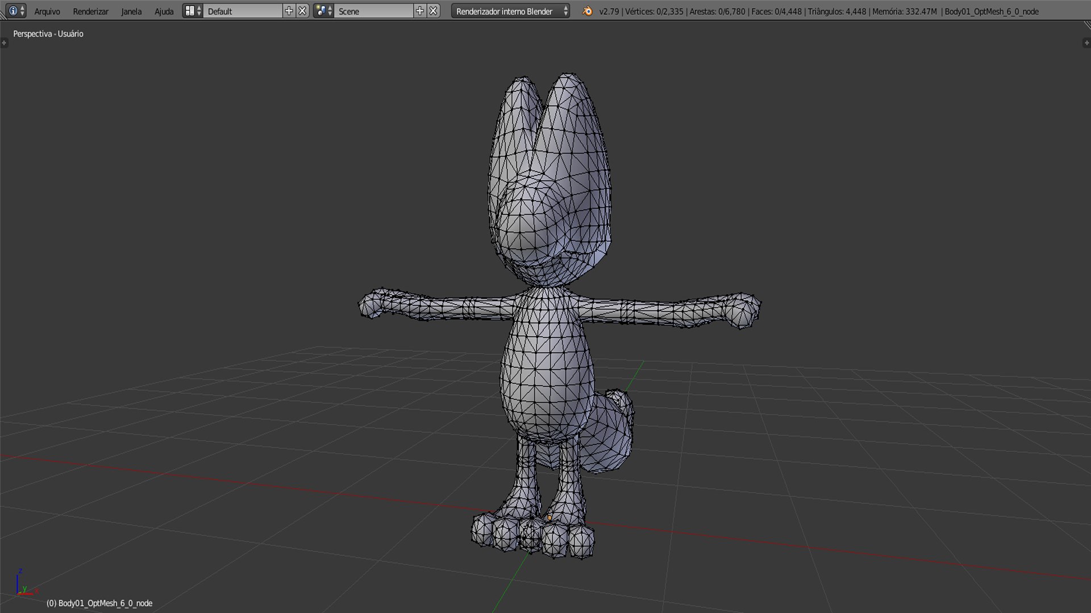Viewport: 1091px width, 613px height.
Task: Delete the Default screen layout
Action: (303, 11)
